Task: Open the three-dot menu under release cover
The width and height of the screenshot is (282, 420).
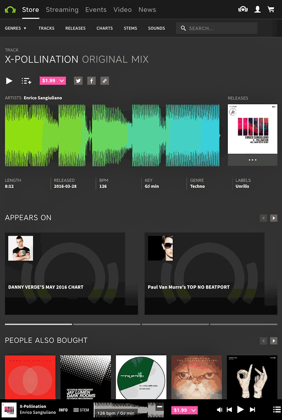Action: 252,160
